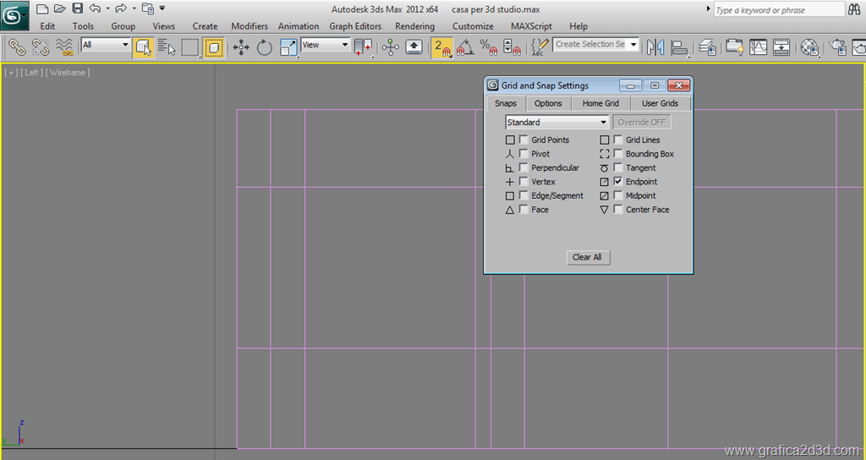866x460 pixels.
Task: Open the Material Editor sphere icon
Action: click(x=809, y=47)
